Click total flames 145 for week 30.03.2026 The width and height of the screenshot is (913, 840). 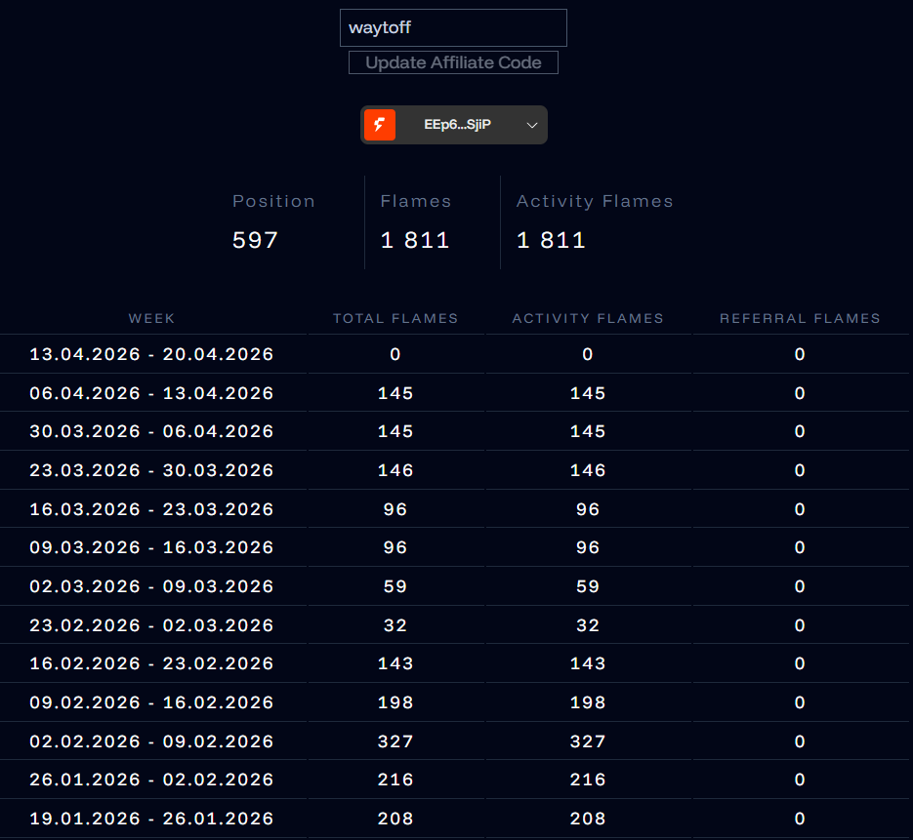click(x=395, y=431)
